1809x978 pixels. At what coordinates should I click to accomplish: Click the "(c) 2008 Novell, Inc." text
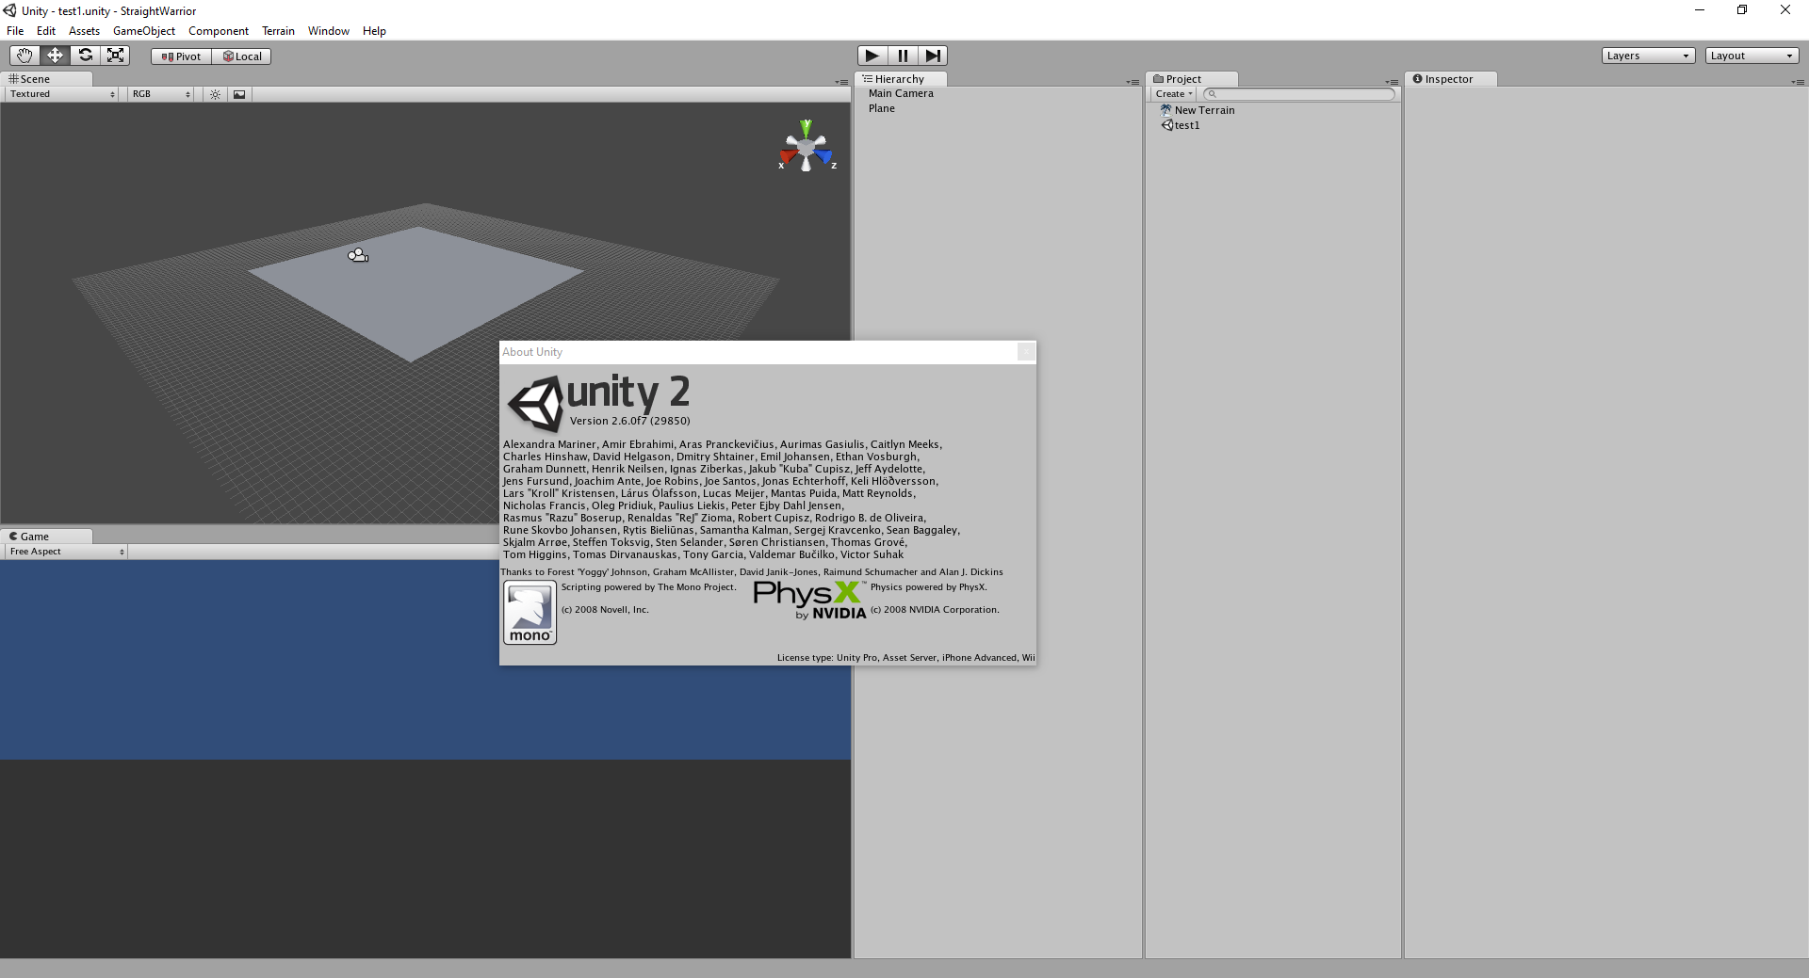click(605, 610)
